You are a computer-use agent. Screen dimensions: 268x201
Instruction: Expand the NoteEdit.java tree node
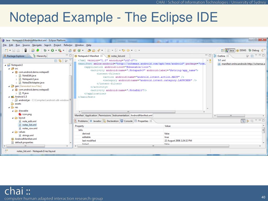pos(16,76)
